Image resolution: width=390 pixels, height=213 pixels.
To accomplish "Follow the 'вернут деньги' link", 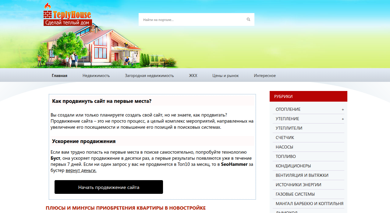I will click(x=81, y=171).
